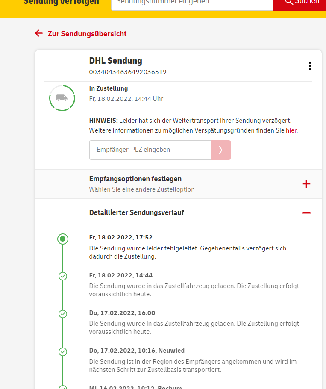Click the DHL Sendung title
This screenshot has height=389, width=326.
(115, 61)
